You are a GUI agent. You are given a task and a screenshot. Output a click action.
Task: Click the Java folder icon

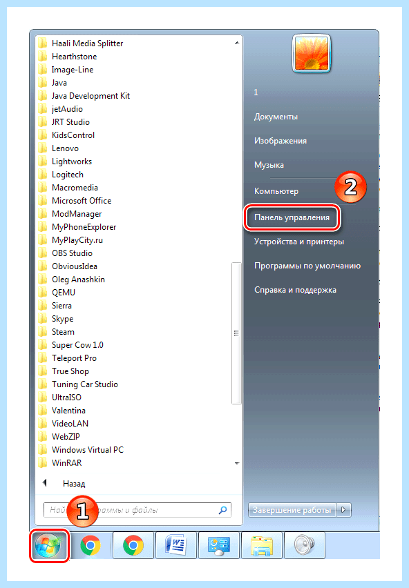42,83
